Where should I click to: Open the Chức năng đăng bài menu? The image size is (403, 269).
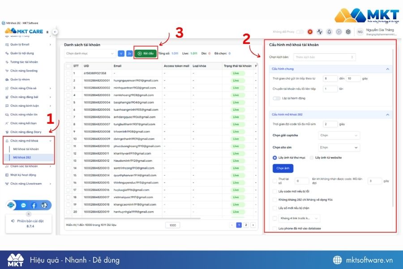point(28,97)
